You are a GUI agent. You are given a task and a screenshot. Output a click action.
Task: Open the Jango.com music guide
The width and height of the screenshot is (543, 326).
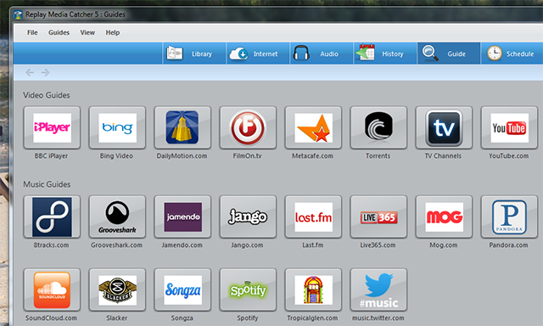[248, 216]
